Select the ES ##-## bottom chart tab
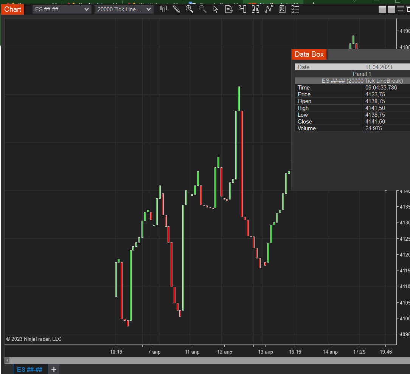Image resolution: width=410 pixels, height=374 pixels. click(30, 369)
